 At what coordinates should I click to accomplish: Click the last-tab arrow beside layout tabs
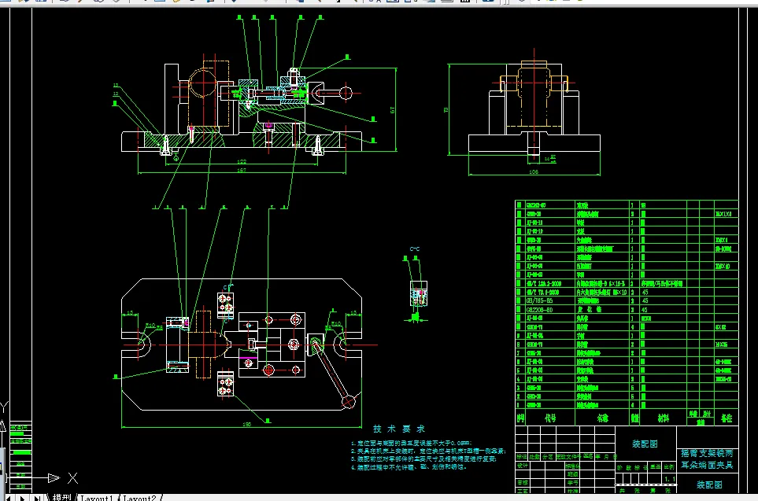37,498
